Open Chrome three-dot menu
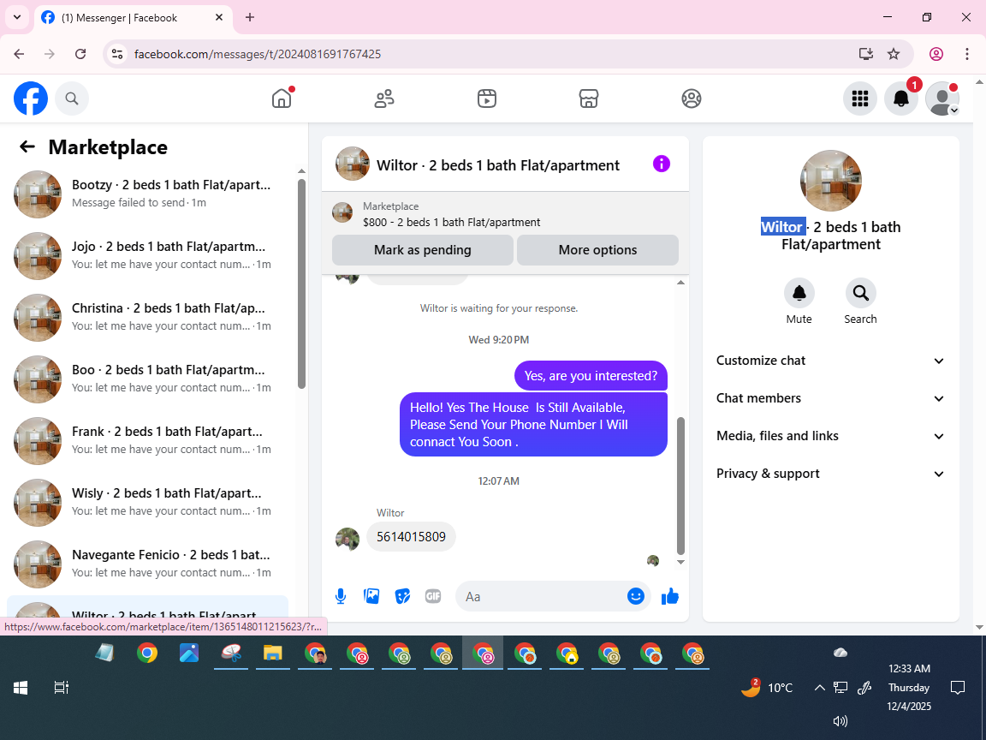The width and height of the screenshot is (986, 740). (967, 54)
